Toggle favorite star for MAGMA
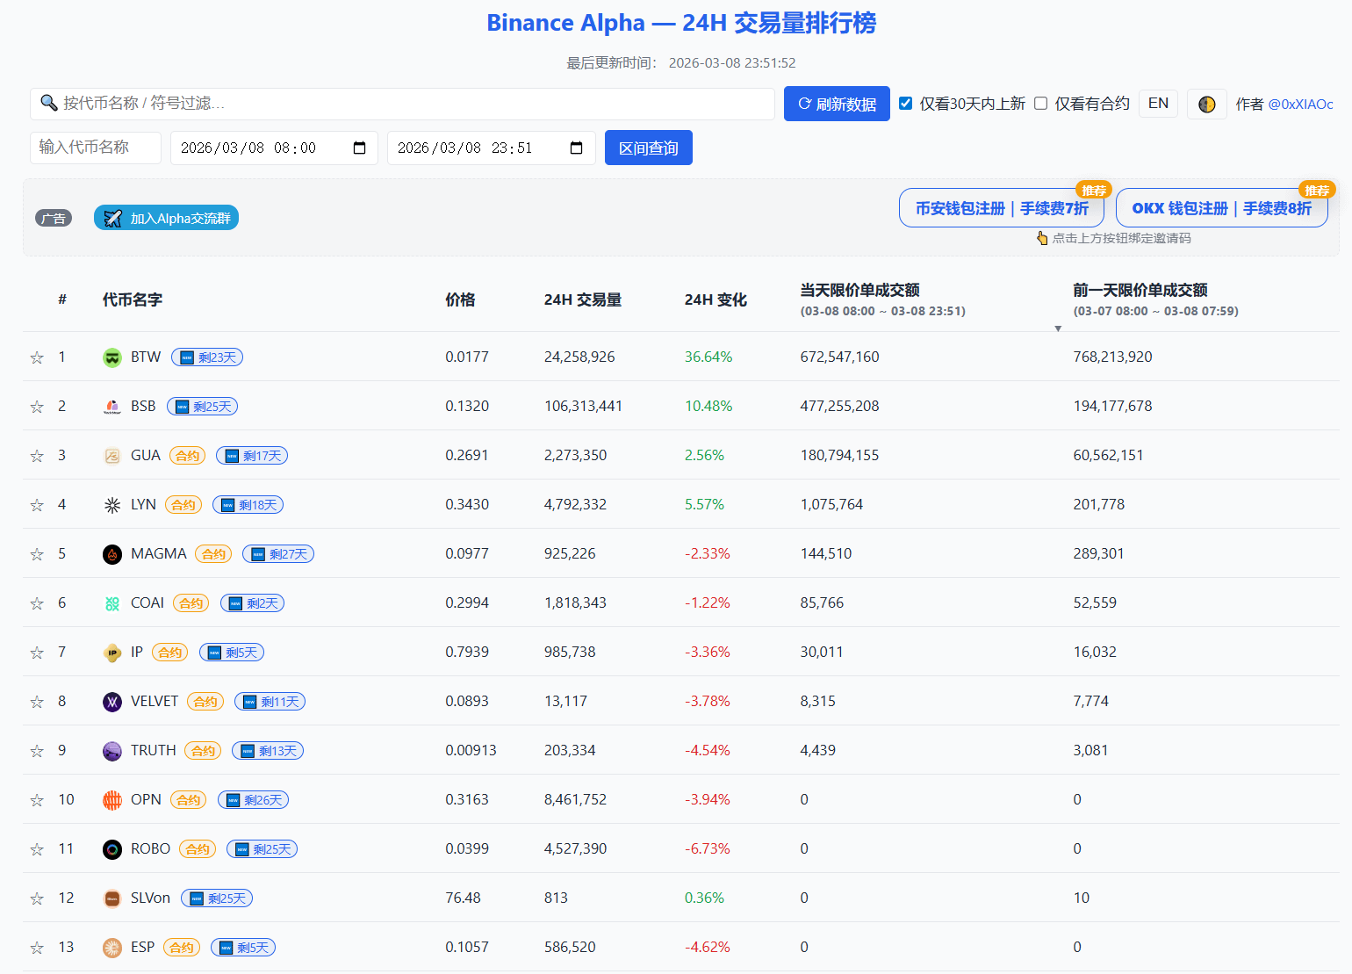 pyautogui.click(x=37, y=554)
